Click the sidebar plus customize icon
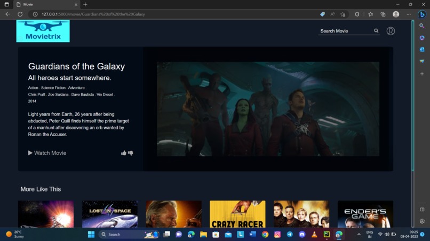430x241 pixels. pyautogui.click(x=422, y=73)
